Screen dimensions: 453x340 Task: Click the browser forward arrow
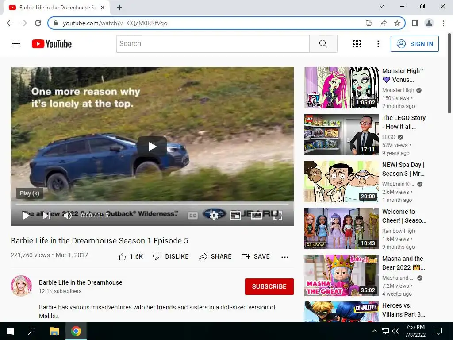coord(24,23)
